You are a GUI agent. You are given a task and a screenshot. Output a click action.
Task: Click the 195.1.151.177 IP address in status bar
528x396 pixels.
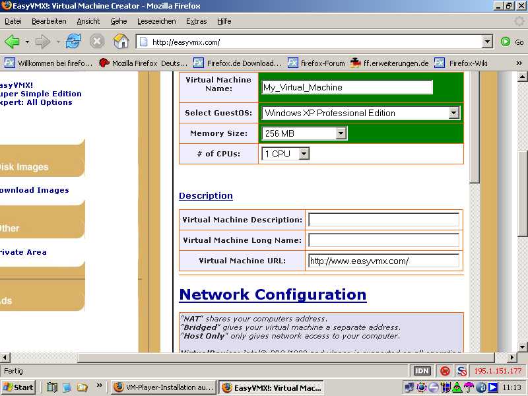498,371
